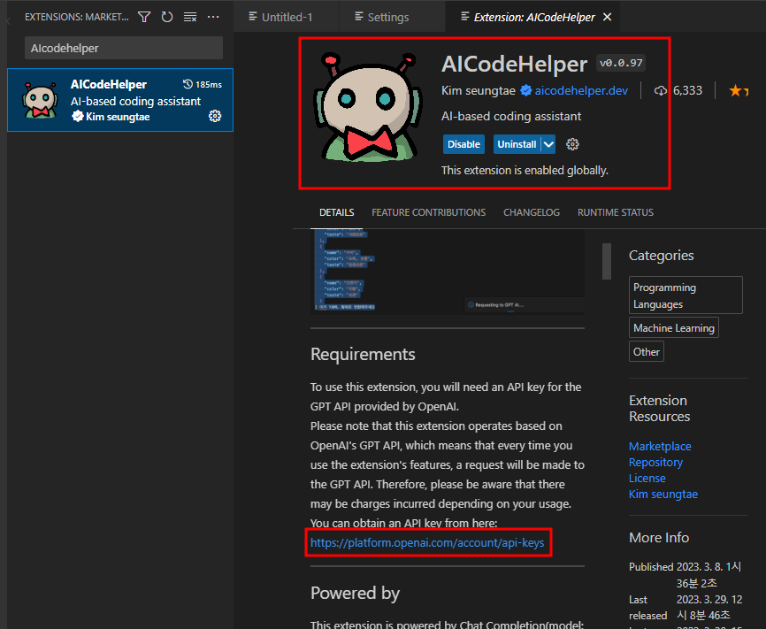Click the verified publisher badge icon
Viewport: 766px width, 629px height.
(x=525, y=91)
